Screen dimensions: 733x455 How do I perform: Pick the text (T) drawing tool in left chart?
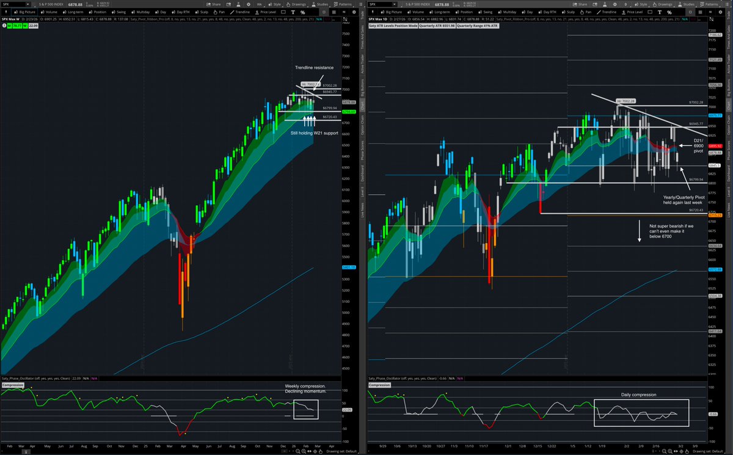(293, 12)
